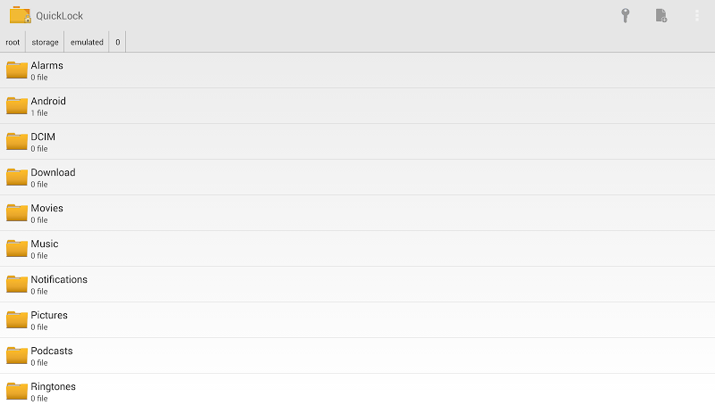Image resolution: width=715 pixels, height=405 pixels.
Task: Jump to emulated breadcrumb segment
Action: [87, 42]
